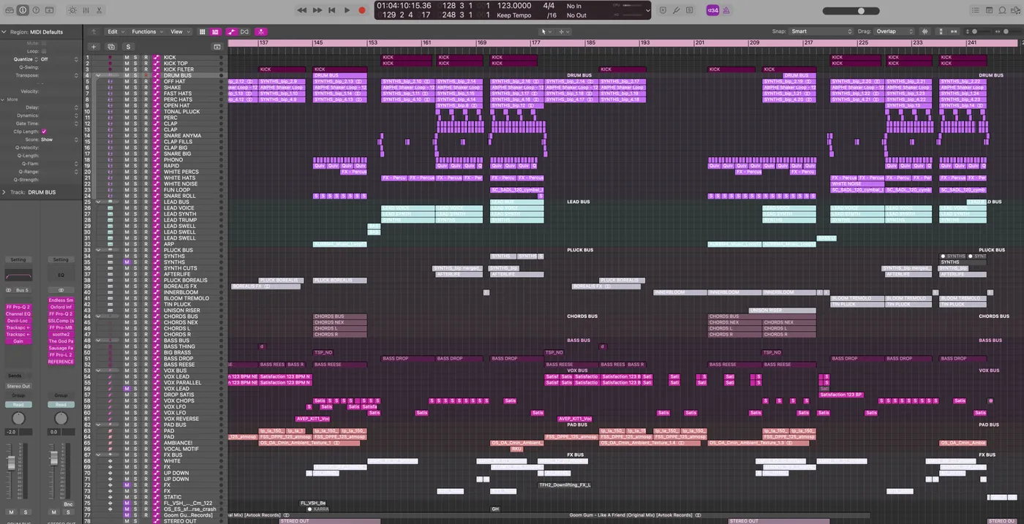This screenshot has width=1024, height=524.
Task: Open the Snap Smart dropdown
Action: (x=821, y=31)
